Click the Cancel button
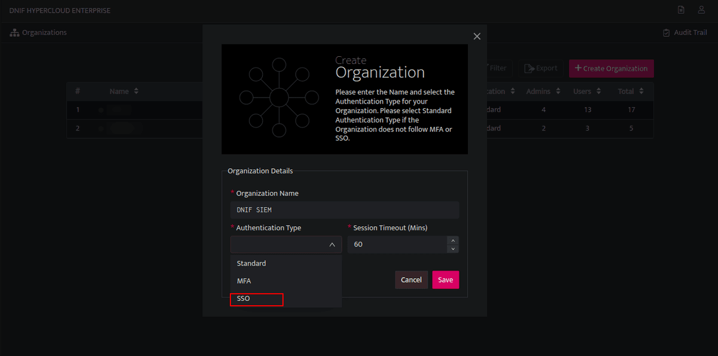The image size is (718, 356). tap(412, 280)
